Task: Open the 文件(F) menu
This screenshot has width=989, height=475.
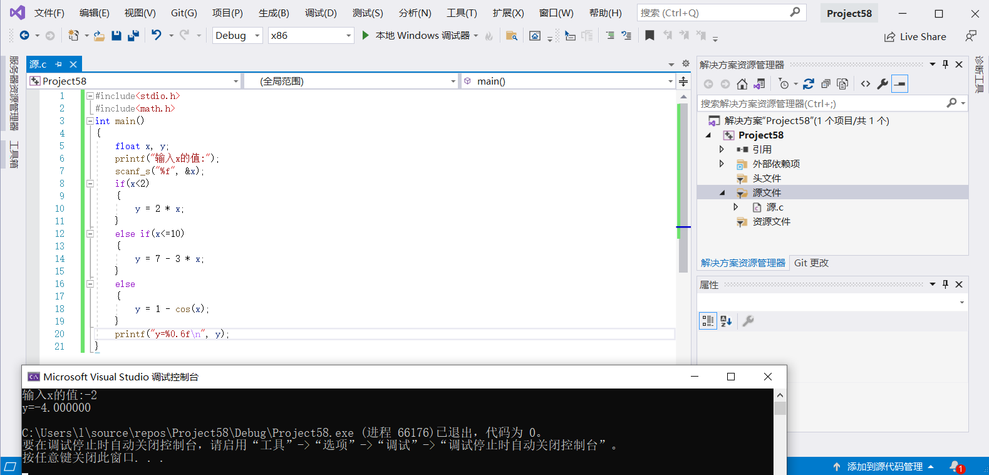Action: click(x=49, y=13)
